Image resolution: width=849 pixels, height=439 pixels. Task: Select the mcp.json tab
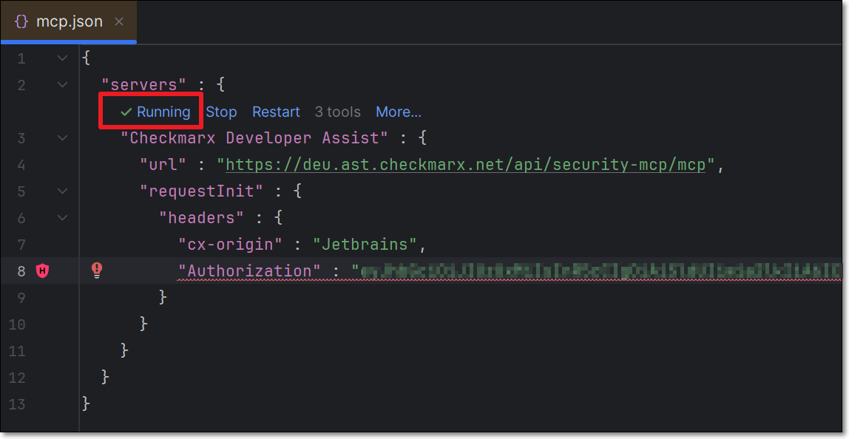pyautogui.click(x=69, y=21)
